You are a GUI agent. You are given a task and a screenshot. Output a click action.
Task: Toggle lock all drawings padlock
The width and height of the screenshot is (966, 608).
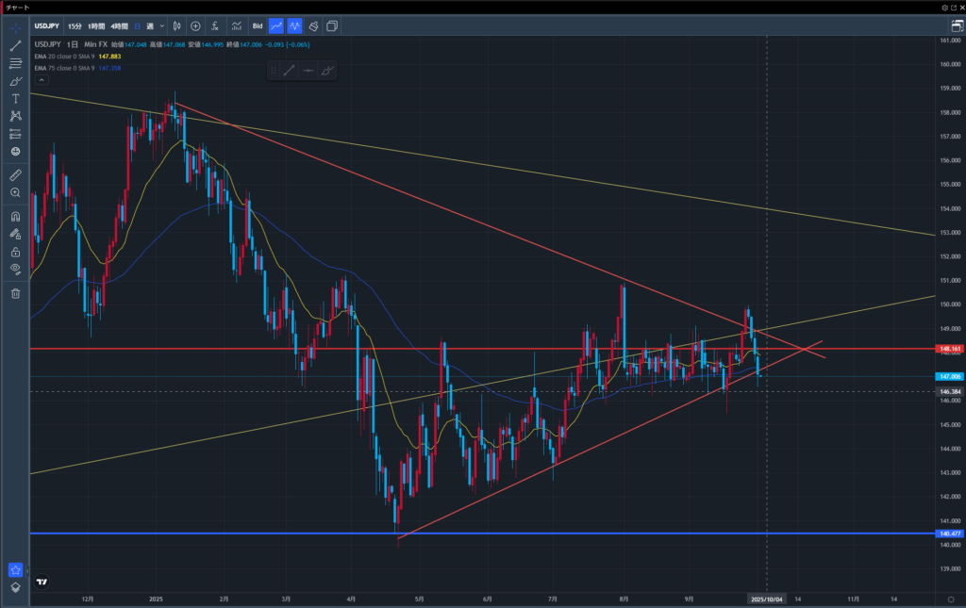click(x=15, y=252)
